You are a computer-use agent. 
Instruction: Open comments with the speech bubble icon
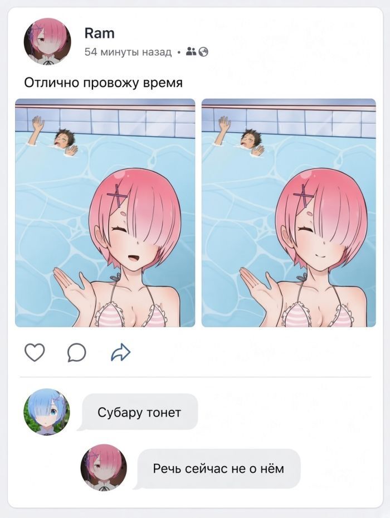tap(77, 352)
